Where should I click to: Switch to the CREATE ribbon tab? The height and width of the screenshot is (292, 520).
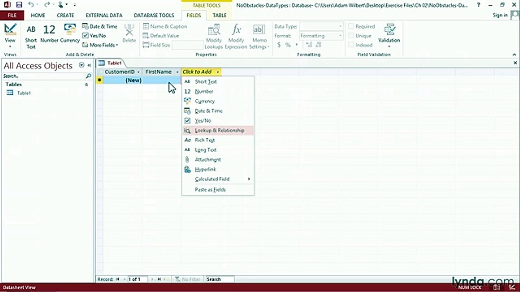(65, 15)
